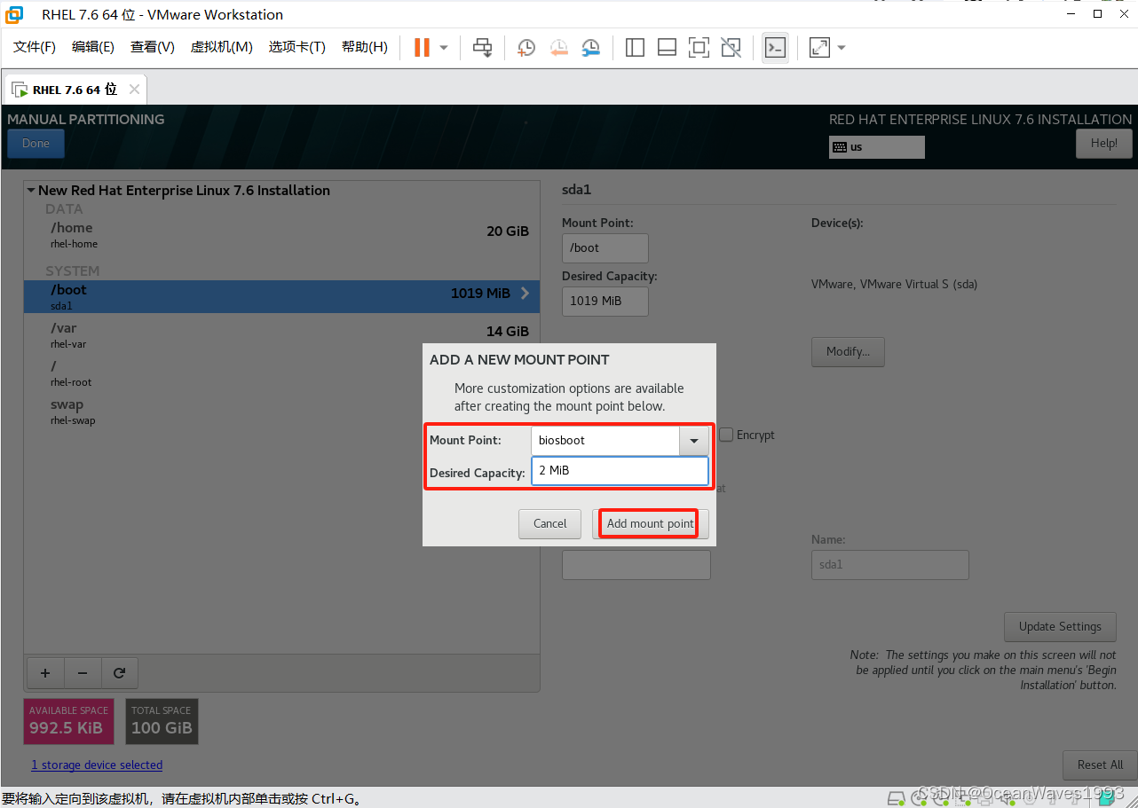Screen dimensions: 1138x808
Task: Revert the VM to its previous snapshot
Action: pyautogui.click(x=558, y=47)
